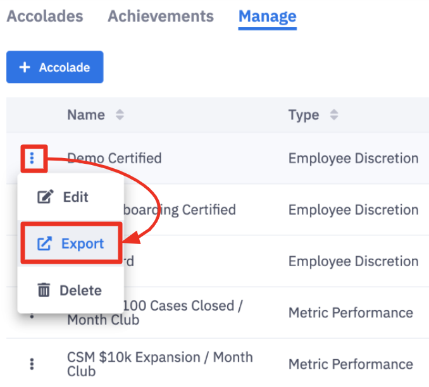Click plus icon on Accolade button
This screenshot has height=387, width=429.
tap(25, 67)
